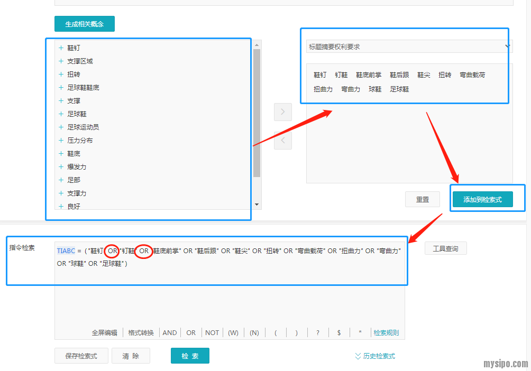Insert the $ wildcard symbol
Viewport: 531px width, 371px height.
click(x=339, y=333)
